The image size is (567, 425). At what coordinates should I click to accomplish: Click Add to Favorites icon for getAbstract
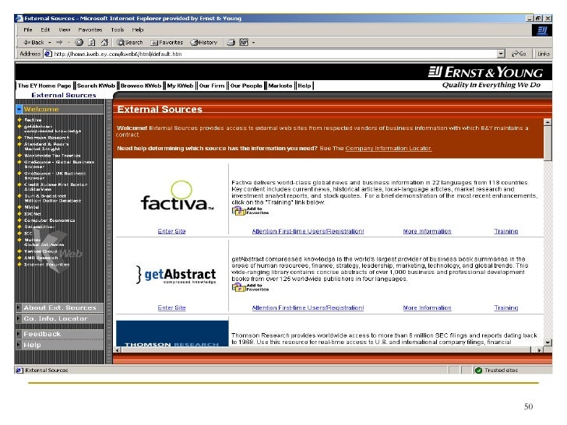pos(250,287)
